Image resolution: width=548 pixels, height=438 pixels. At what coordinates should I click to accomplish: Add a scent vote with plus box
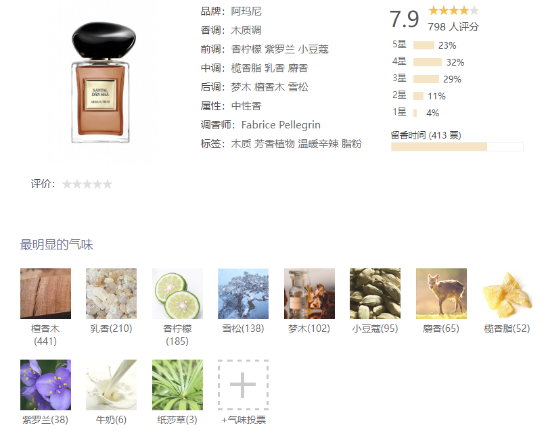tap(243, 385)
